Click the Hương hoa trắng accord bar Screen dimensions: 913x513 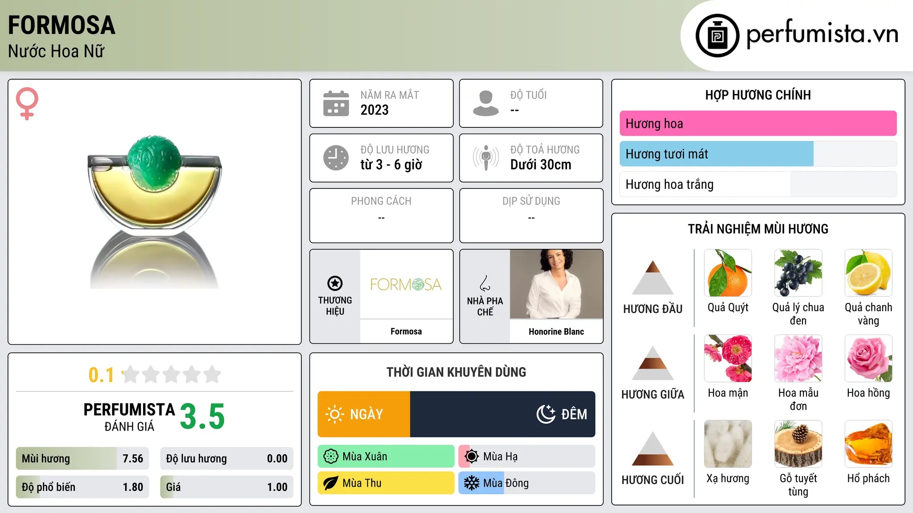coord(758,184)
